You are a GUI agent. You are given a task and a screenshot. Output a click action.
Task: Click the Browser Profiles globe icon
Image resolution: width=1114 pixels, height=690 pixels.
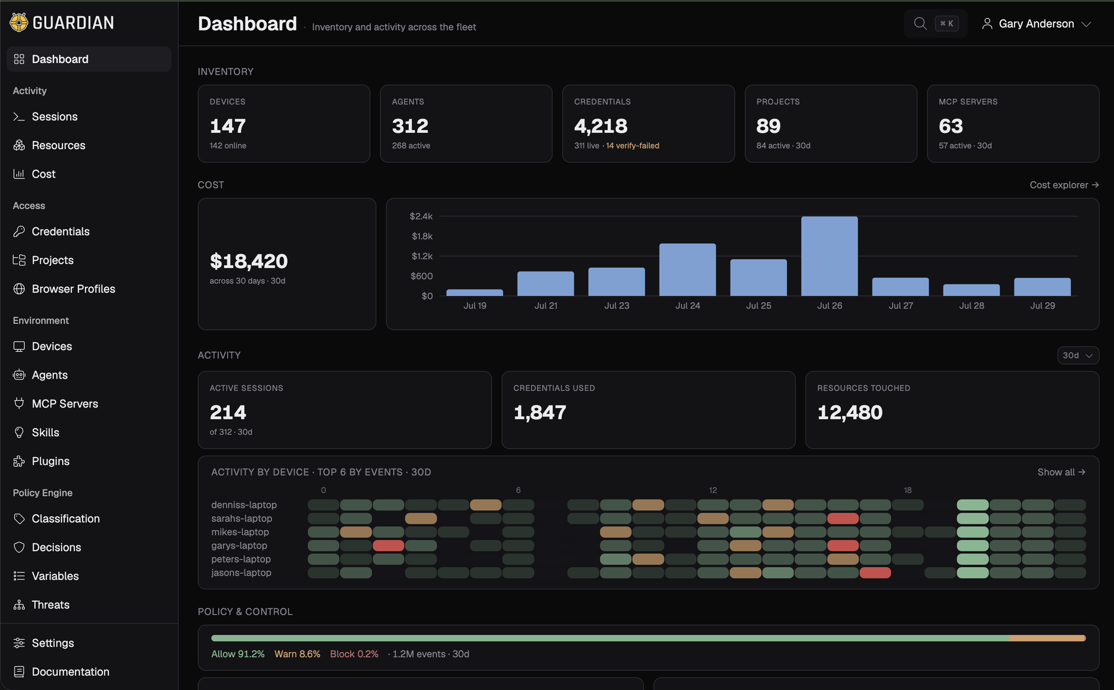(x=19, y=289)
